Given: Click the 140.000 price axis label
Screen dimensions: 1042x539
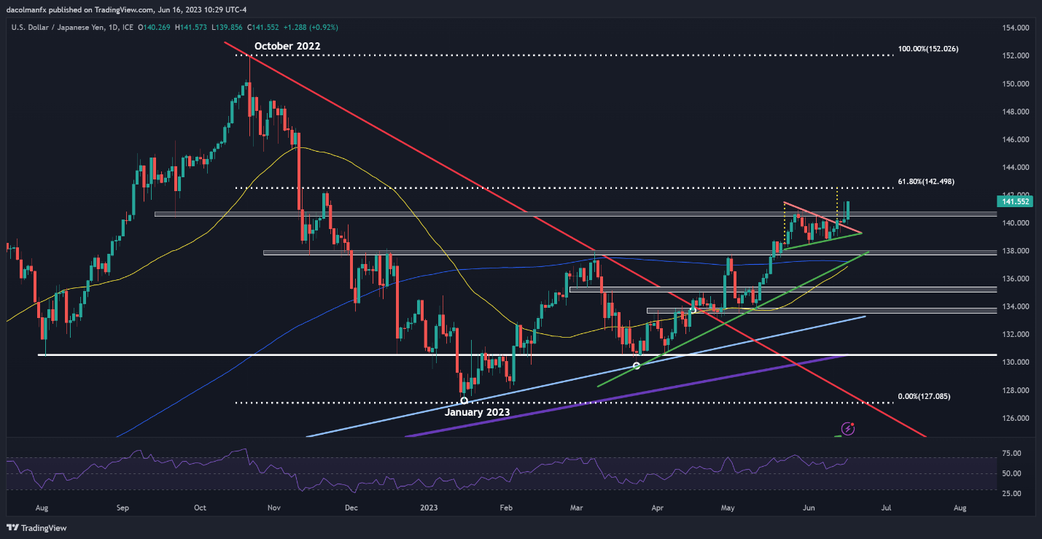Looking at the screenshot, I should pos(1014,223).
